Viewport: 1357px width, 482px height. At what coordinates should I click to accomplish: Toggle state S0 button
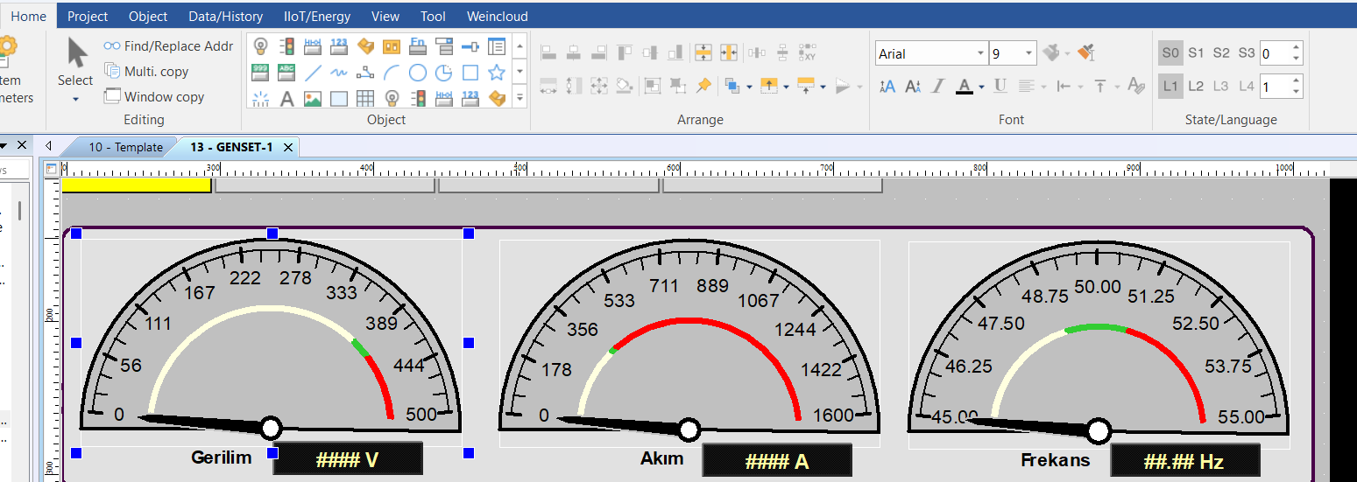(x=1170, y=52)
